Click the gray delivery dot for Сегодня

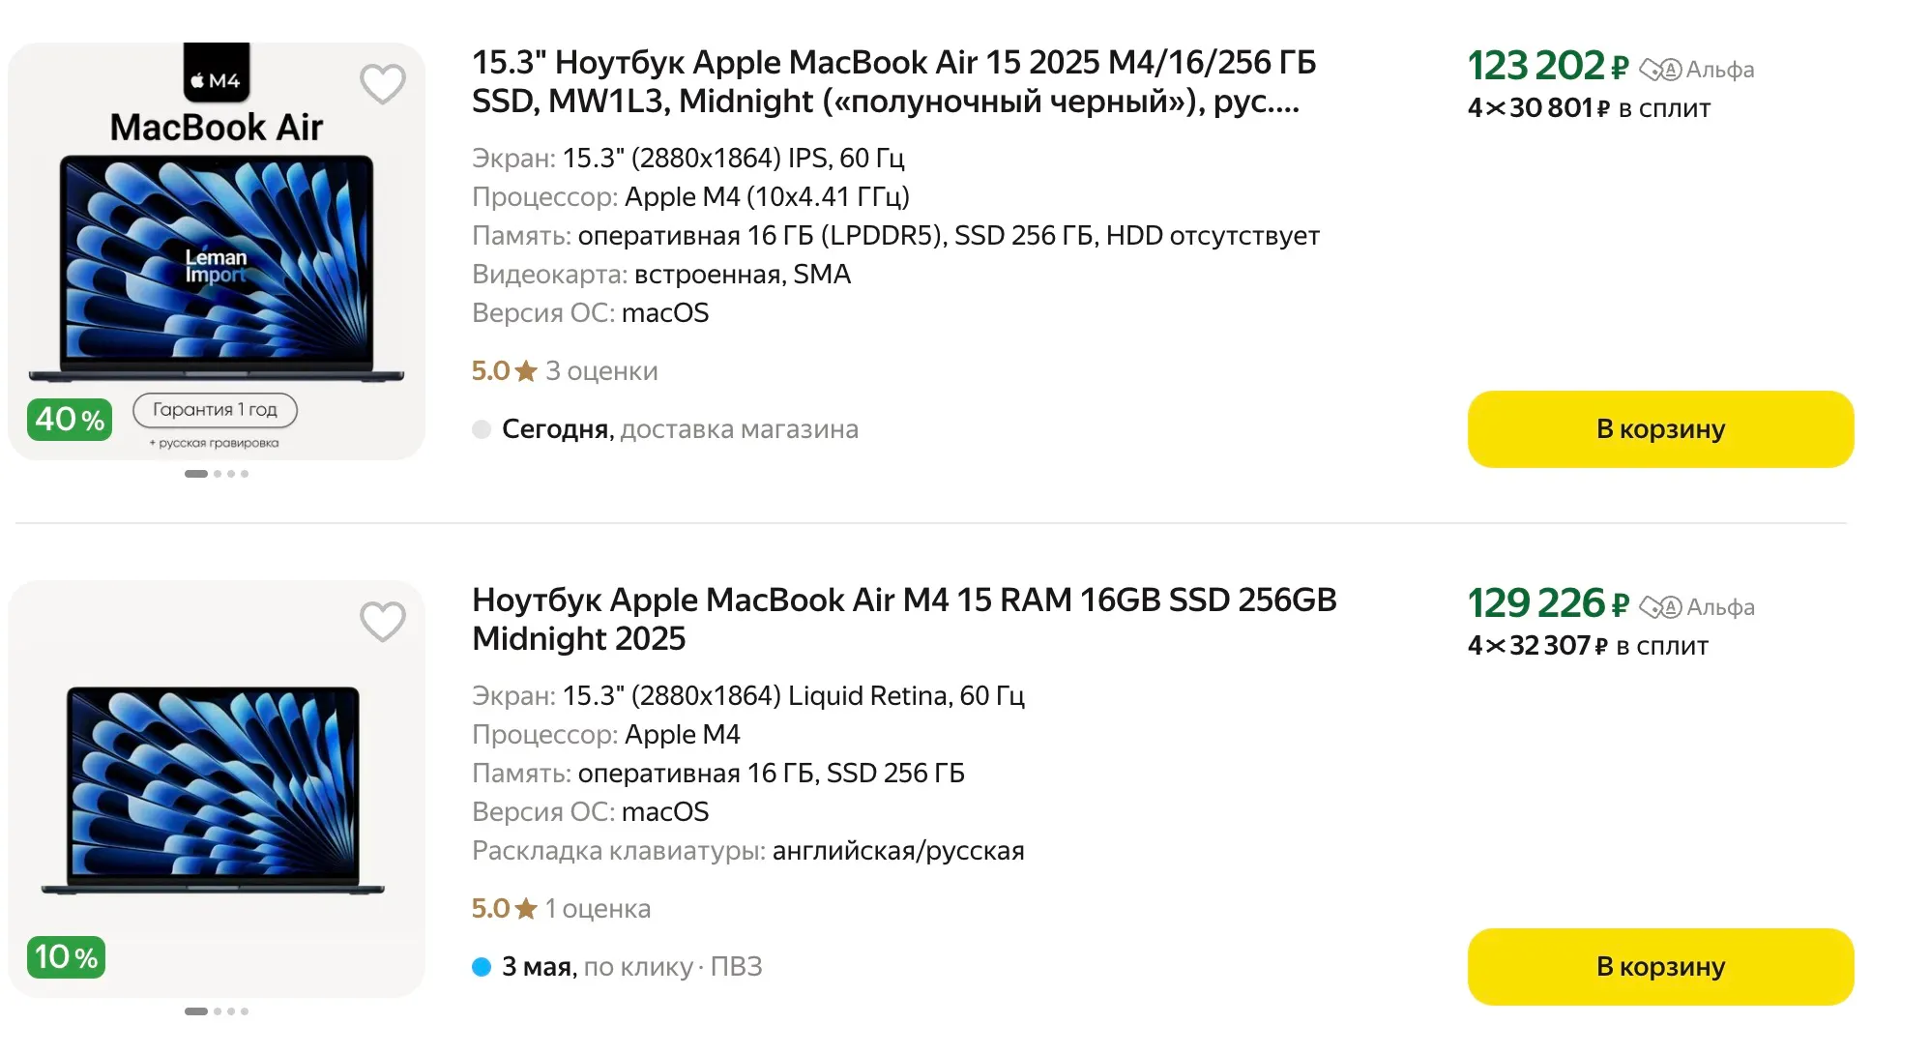pos(482,429)
